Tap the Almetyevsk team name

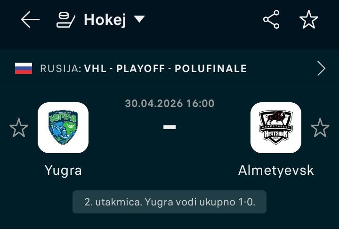[x=276, y=171]
